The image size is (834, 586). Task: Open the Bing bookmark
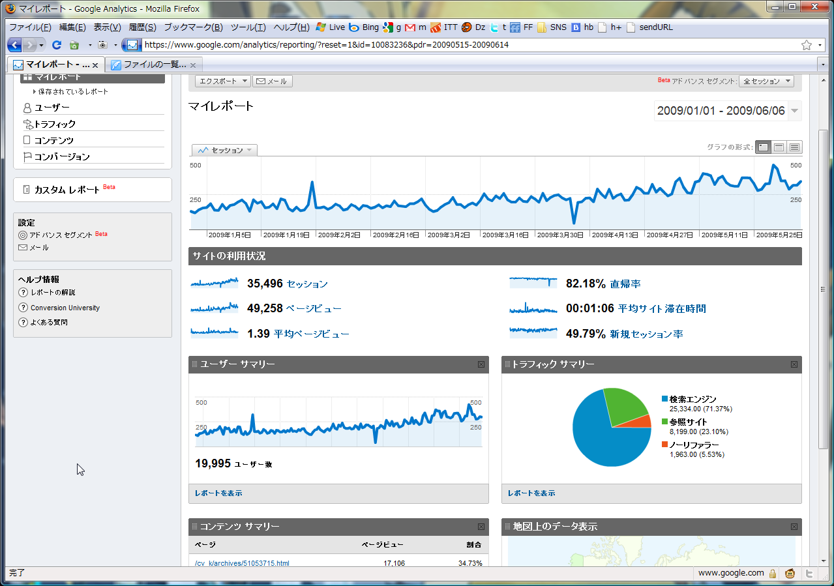point(364,27)
